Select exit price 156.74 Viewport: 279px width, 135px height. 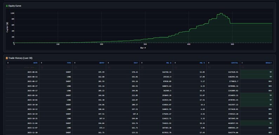(135, 123)
